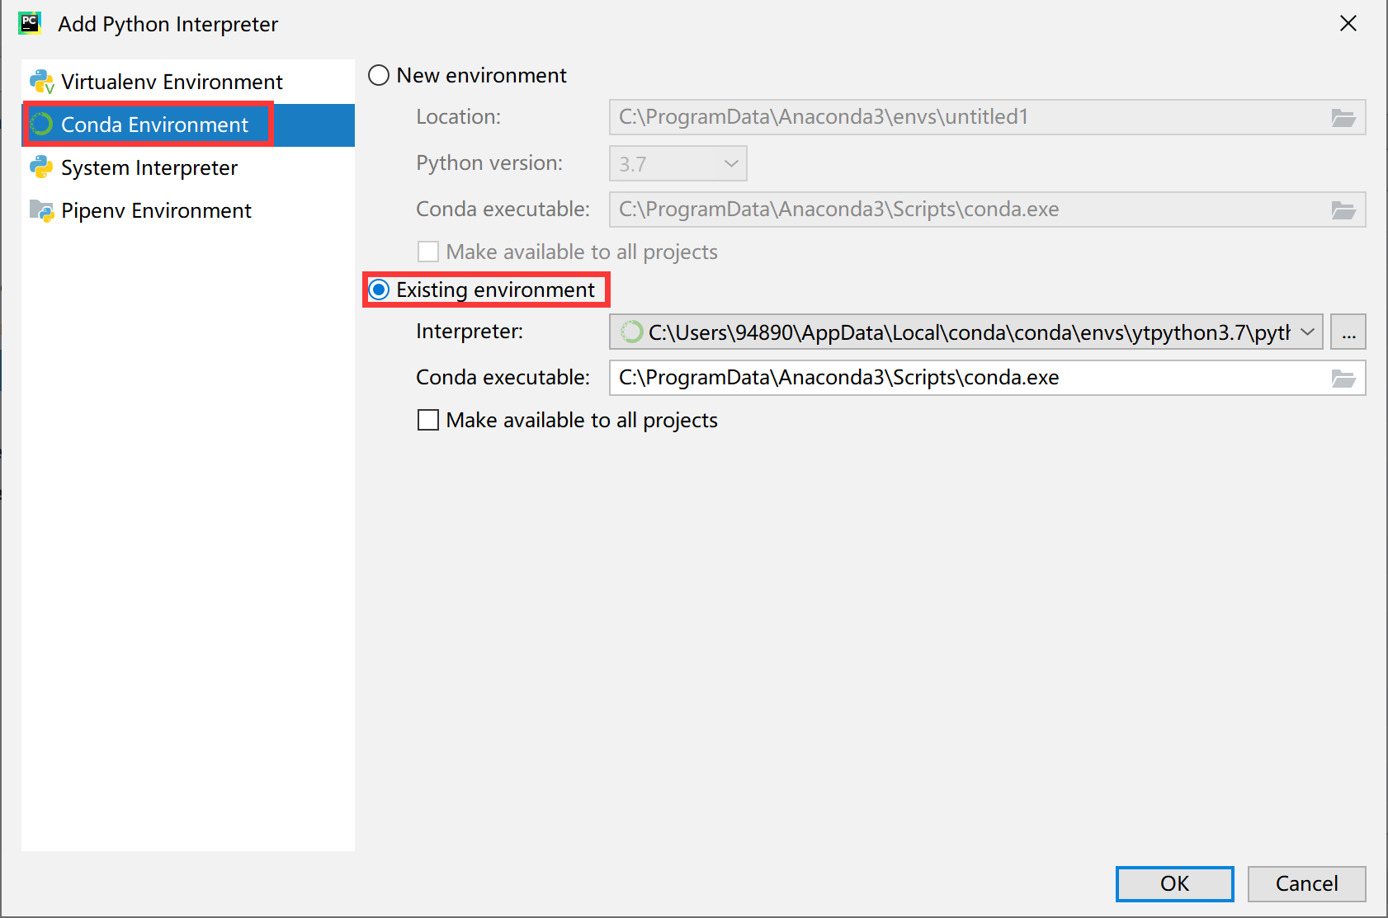Click the folder icon in Location field
This screenshot has height=918, width=1388.
[1343, 118]
